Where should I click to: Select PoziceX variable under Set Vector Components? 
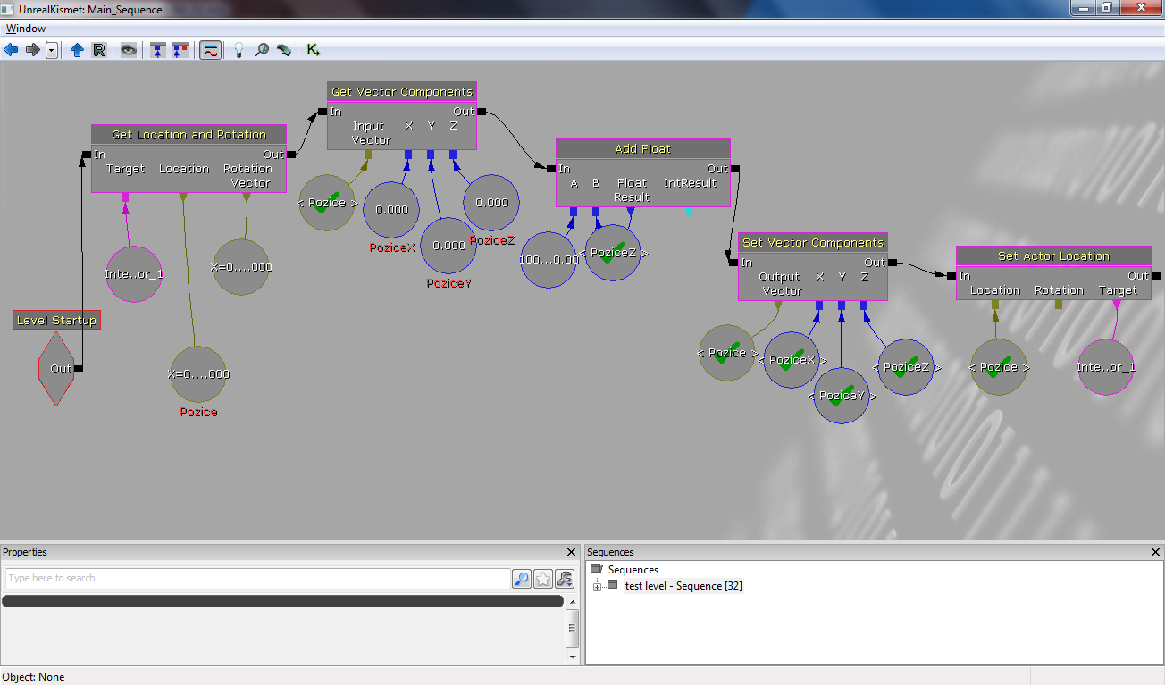792,360
